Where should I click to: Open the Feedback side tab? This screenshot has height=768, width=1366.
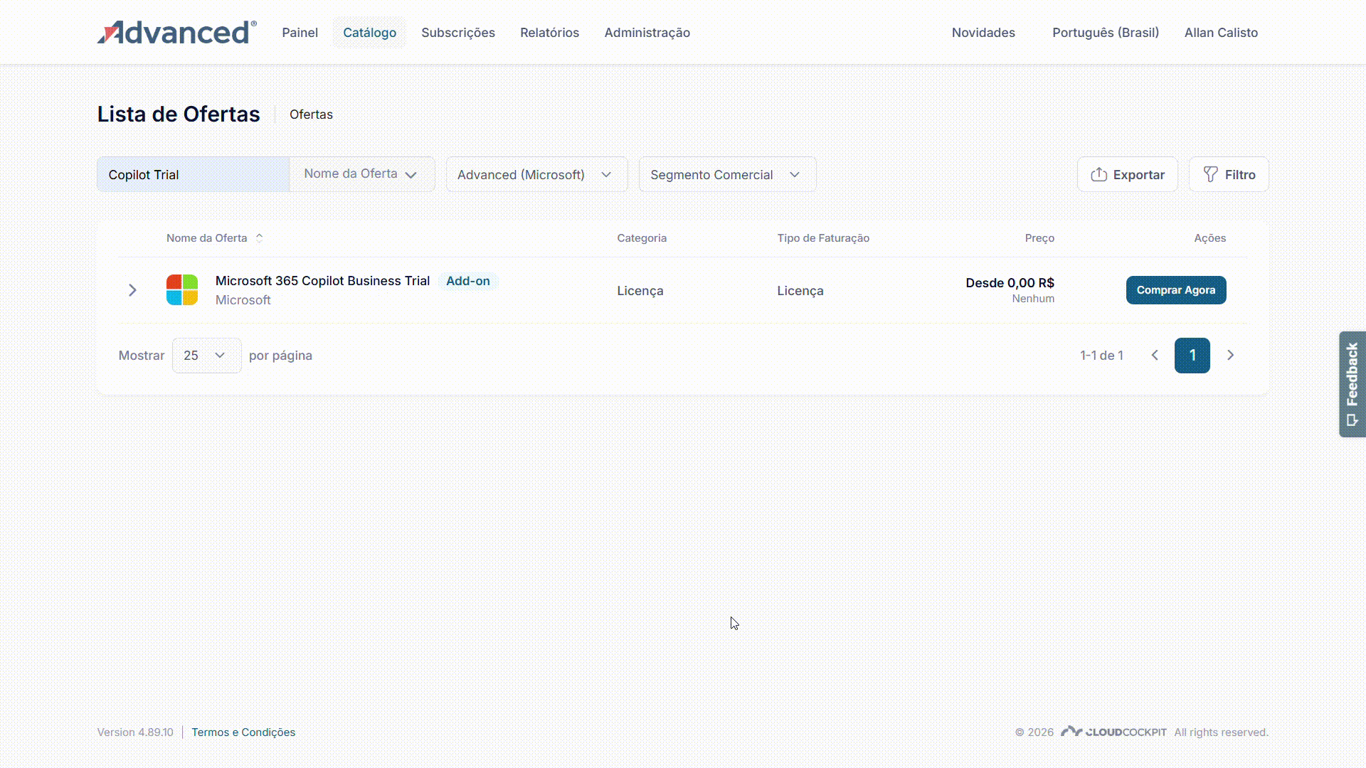pyautogui.click(x=1352, y=384)
